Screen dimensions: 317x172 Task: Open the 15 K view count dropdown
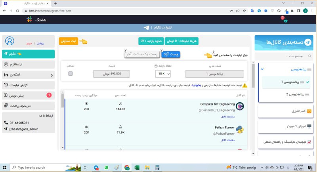[163, 74]
